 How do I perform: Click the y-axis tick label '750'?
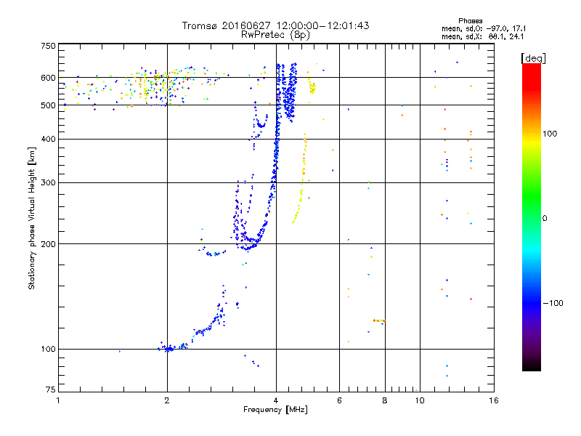pyautogui.click(x=48, y=46)
